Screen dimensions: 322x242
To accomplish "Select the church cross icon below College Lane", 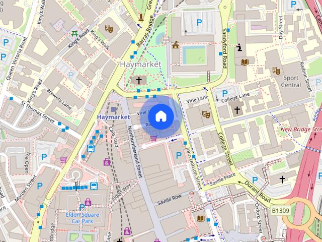I will [x=237, y=109].
